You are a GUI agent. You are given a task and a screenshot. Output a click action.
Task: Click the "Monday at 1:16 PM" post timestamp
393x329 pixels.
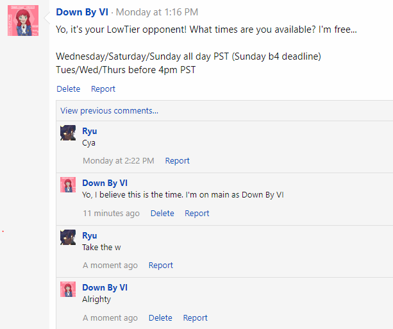pos(157,12)
